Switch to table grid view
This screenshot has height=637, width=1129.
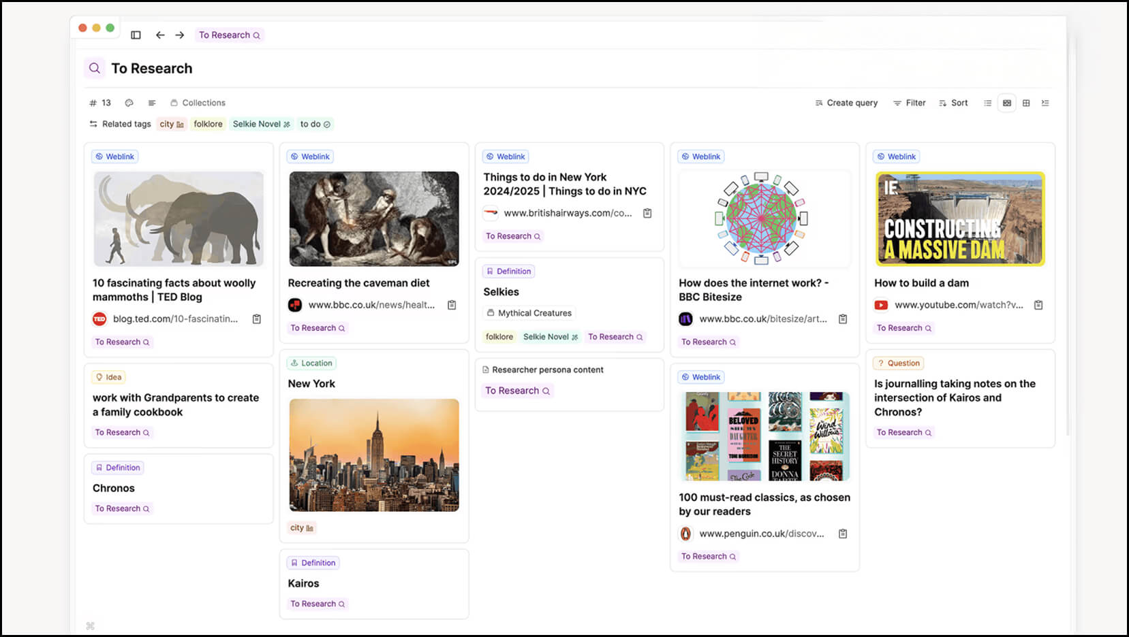(x=1026, y=103)
